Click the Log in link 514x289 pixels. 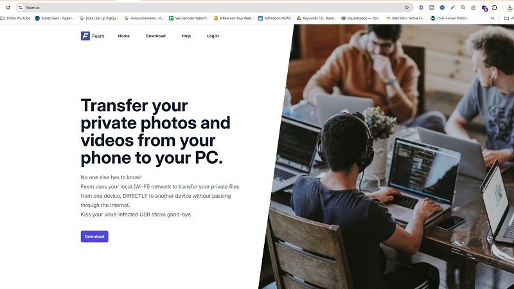[x=213, y=36]
